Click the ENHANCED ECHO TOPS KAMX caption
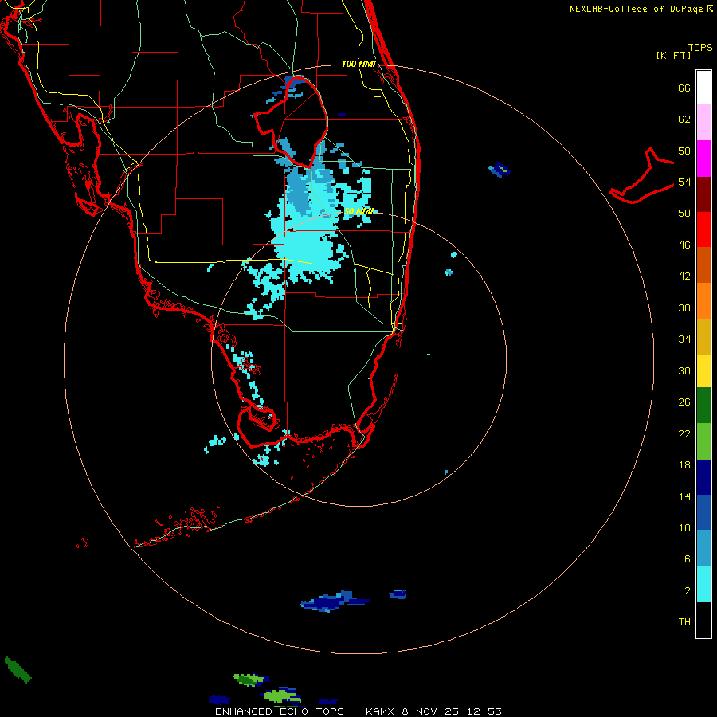 coord(358,711)
